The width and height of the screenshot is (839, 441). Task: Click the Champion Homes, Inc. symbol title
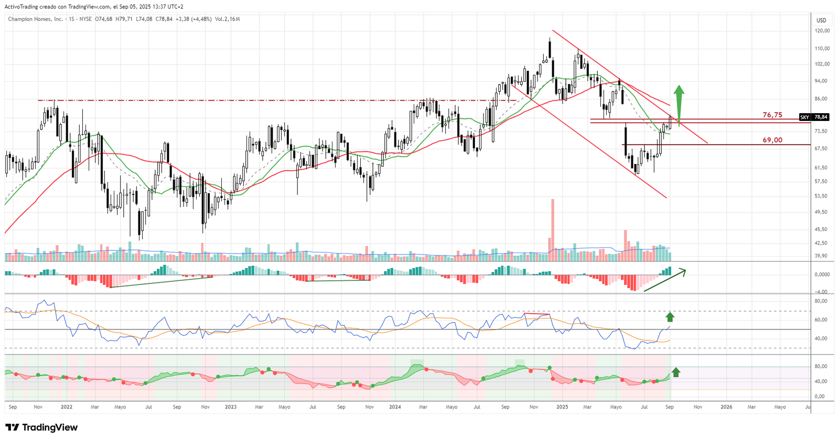(35, 19)
